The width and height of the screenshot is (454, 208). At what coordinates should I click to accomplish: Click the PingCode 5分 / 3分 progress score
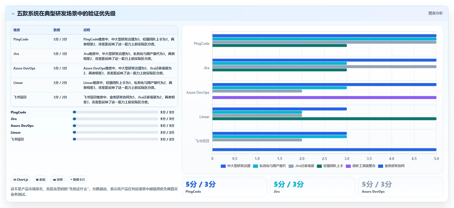[167, 112]
